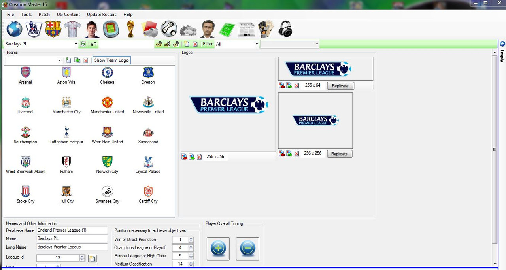Select the Swansea City team
Viewport: 506px width, 270px height.
[107, 195]
